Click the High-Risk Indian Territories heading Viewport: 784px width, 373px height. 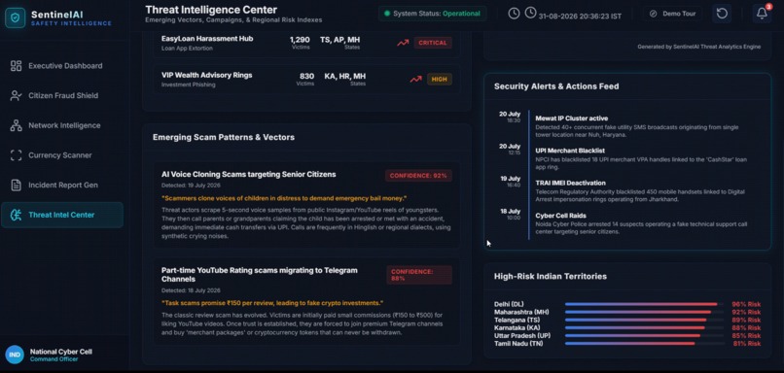(551, 276)
